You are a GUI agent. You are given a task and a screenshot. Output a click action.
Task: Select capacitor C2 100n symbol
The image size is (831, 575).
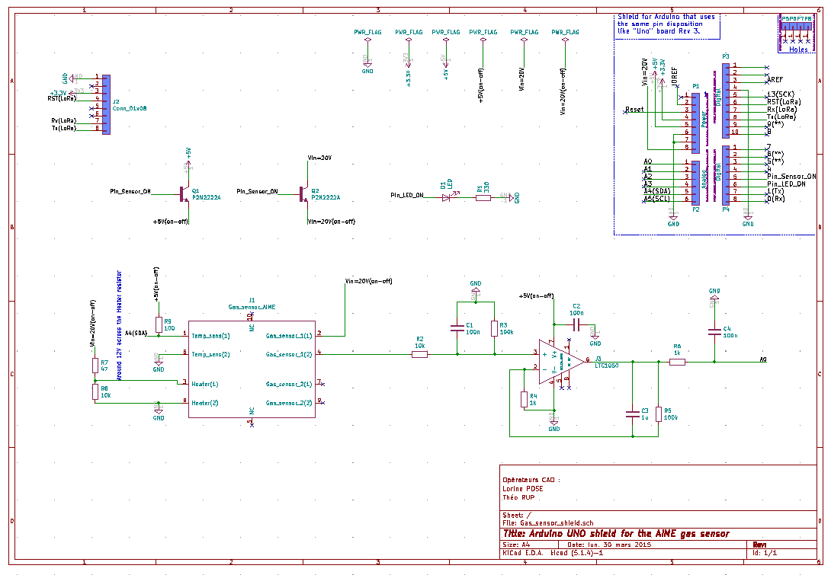[576, 324]
